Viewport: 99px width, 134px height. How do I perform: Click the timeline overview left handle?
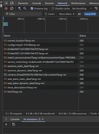(3, 19)
